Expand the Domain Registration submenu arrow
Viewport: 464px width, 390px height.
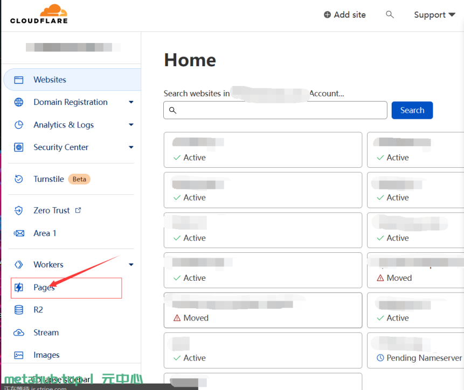click(131, 102)
